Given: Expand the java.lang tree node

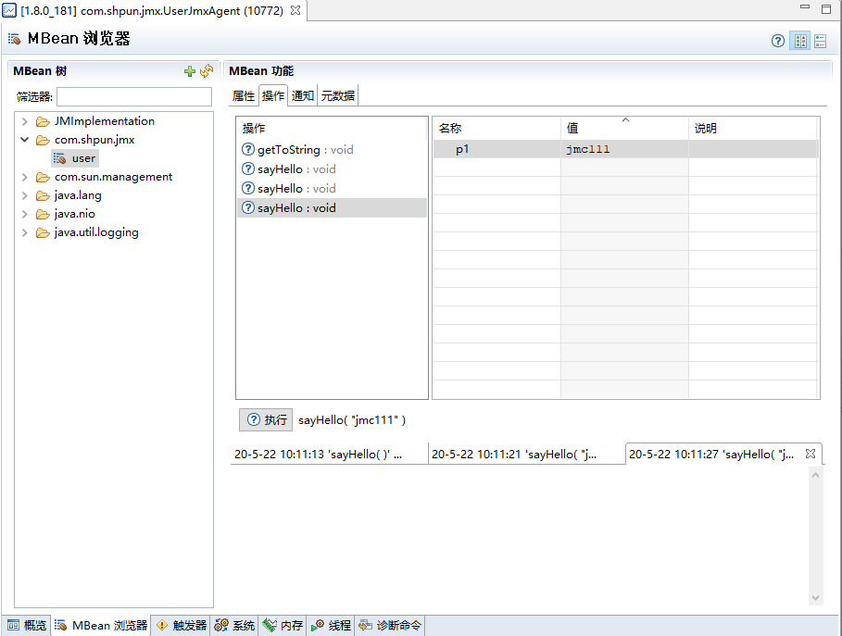Looking at the screenshot, I should (x=24, y=194).
